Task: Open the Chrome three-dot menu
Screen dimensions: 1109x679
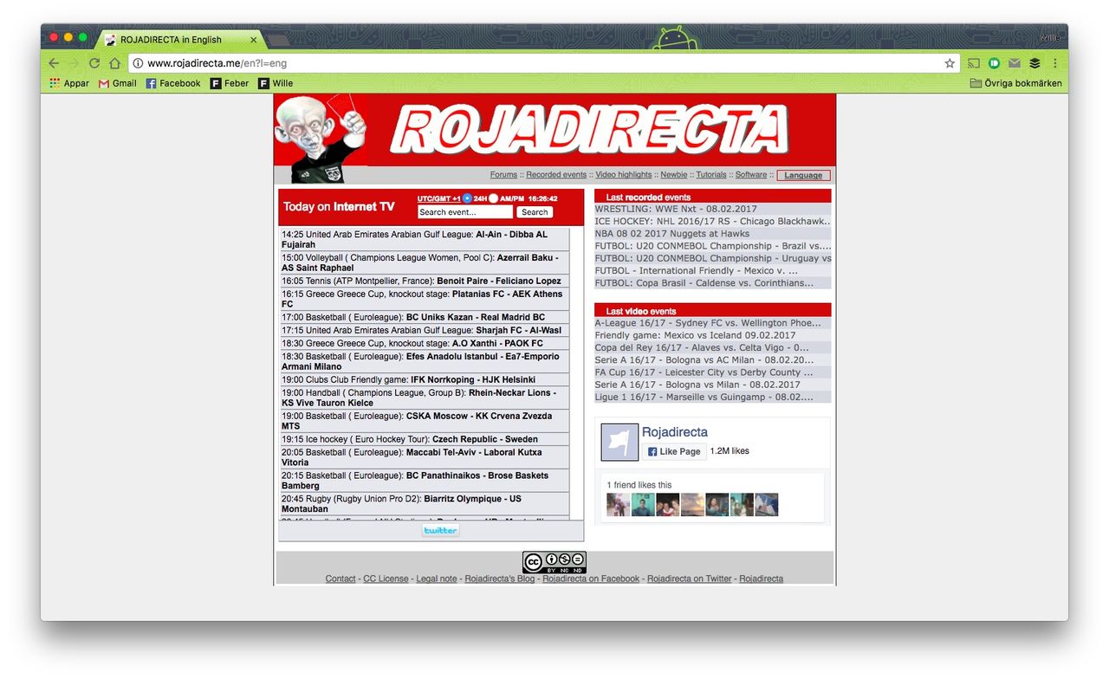Action: [x=1055, y=63]
